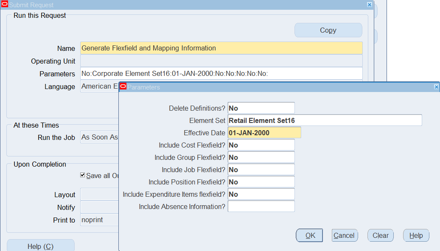Toggle the Save all Output checkbox
440x251 pixels.
pos(83,175)
